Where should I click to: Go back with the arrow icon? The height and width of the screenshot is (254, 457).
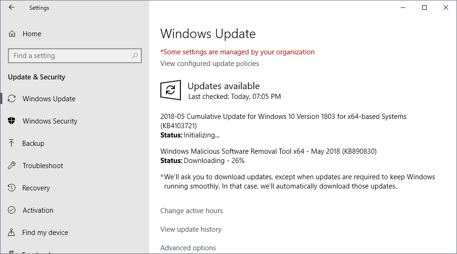point(11,7)
